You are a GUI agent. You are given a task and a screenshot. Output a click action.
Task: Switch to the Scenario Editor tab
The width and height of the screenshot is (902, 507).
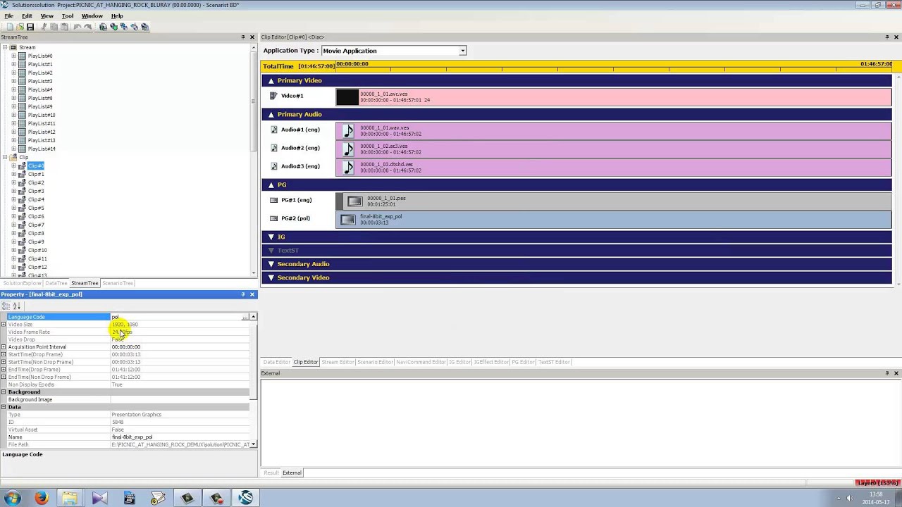375,362
